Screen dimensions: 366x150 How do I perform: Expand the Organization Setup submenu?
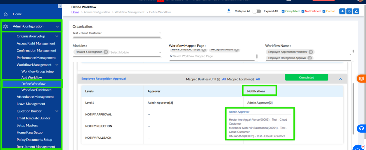coord(57,36)
